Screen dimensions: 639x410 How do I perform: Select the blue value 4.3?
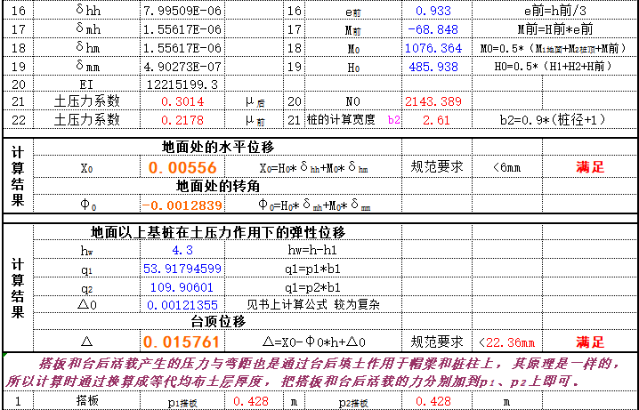[182, 250]
